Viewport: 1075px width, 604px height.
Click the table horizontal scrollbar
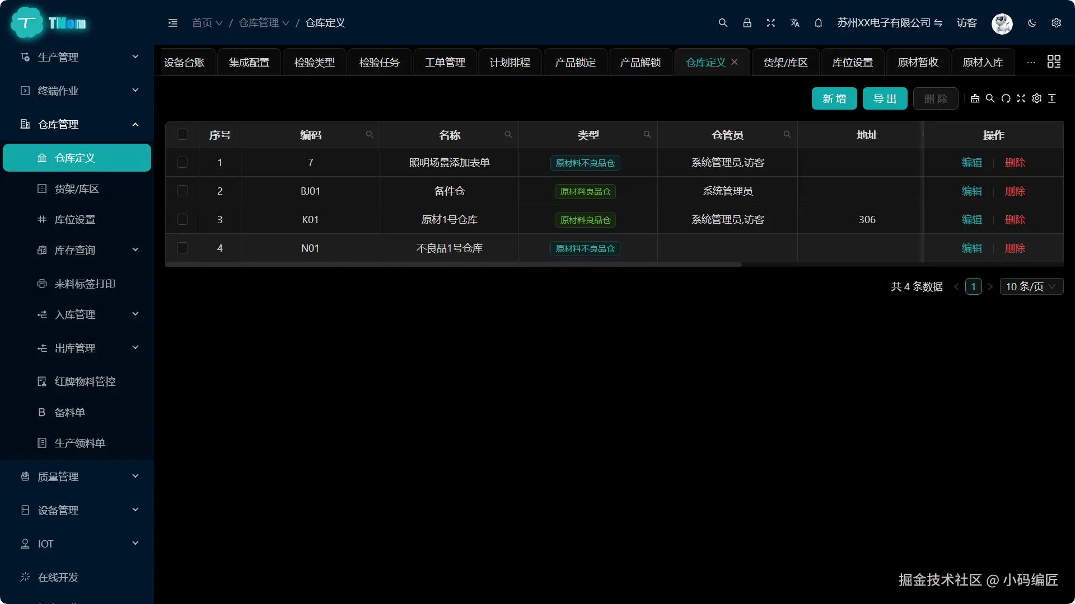[454, 265]
